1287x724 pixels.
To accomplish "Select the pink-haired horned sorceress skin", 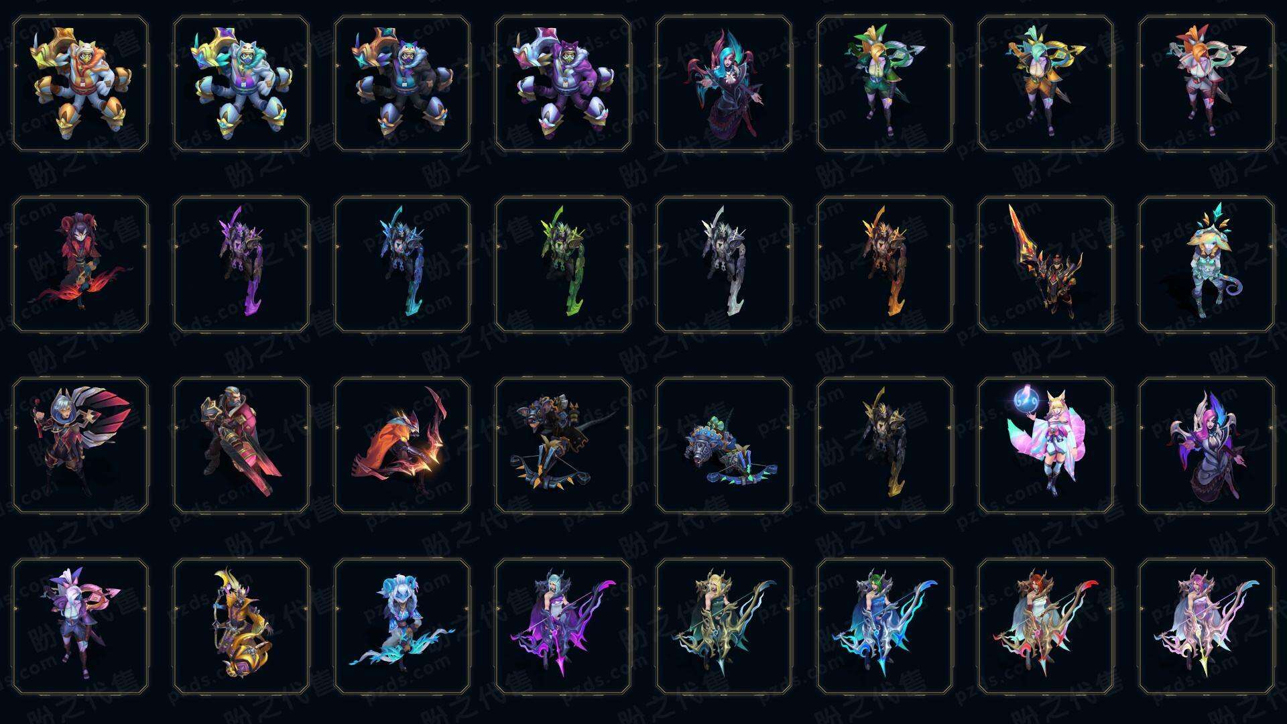I will [1207, 445].
